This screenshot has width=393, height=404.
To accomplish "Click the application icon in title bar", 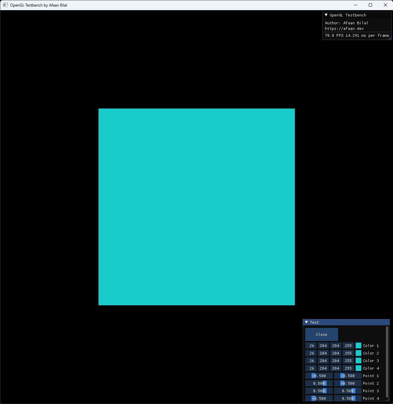I will pos(5,5).
